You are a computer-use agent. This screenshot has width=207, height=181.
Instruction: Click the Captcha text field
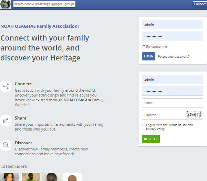pos(163,115)
